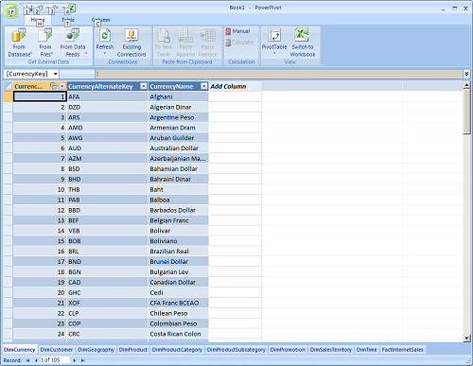473x366 pixels.
Task: Click the Paste Replace icon
Action: coord(208,35)
